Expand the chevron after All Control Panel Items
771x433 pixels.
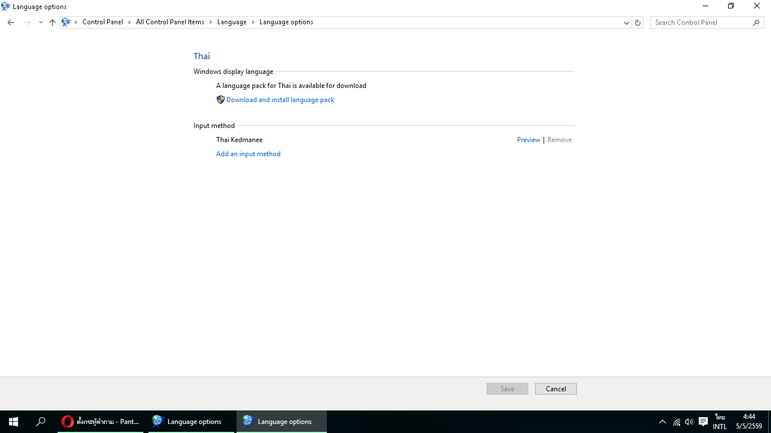[x=211, y=23]
